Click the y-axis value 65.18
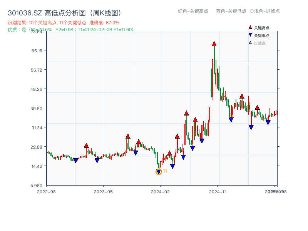The width and height of the screenshot is (308, 231). (x=37, y=51)
